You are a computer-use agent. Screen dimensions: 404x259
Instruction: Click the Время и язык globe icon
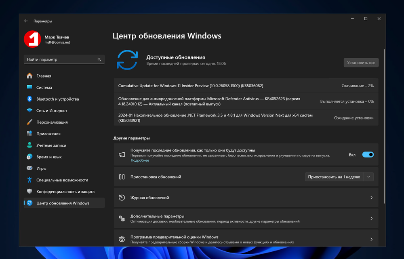coord(29,157)
